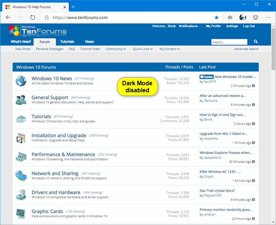Viewport: 276px width, 225px height.
Task: Open the Tutorial Index
Action: tap(90, 49)
